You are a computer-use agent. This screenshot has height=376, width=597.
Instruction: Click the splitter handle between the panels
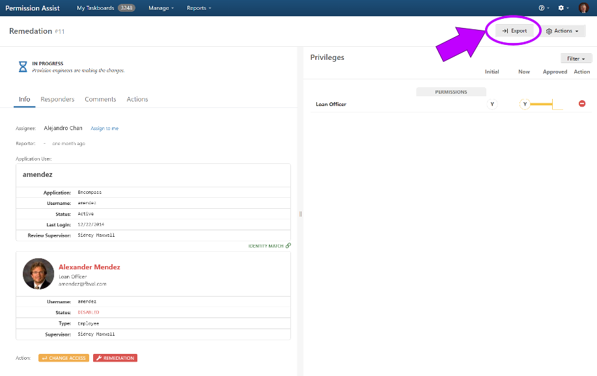click(x=300, y=214)
